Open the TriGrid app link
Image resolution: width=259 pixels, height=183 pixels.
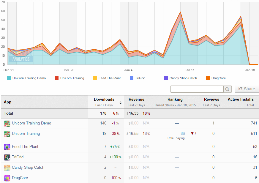click(18, 157)
